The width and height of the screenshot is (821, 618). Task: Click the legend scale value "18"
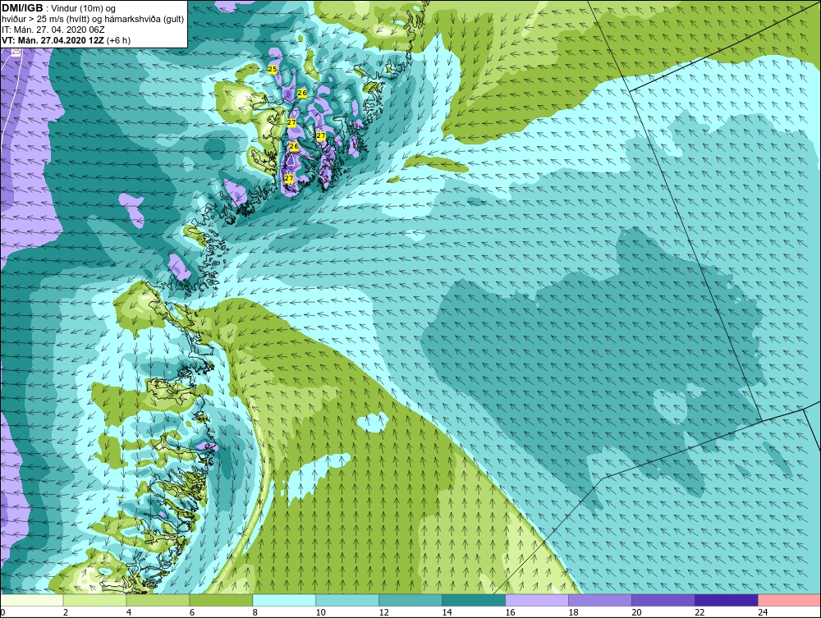coord(573,612)
